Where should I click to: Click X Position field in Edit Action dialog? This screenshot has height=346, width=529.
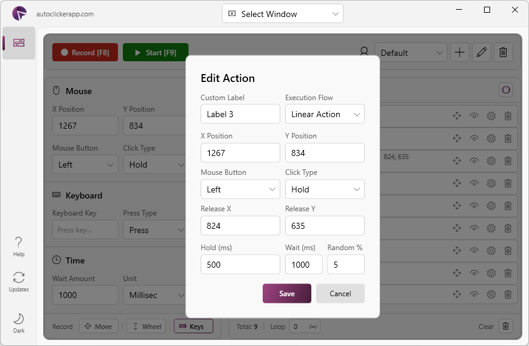pyautogui.click(x=240, y=153)
